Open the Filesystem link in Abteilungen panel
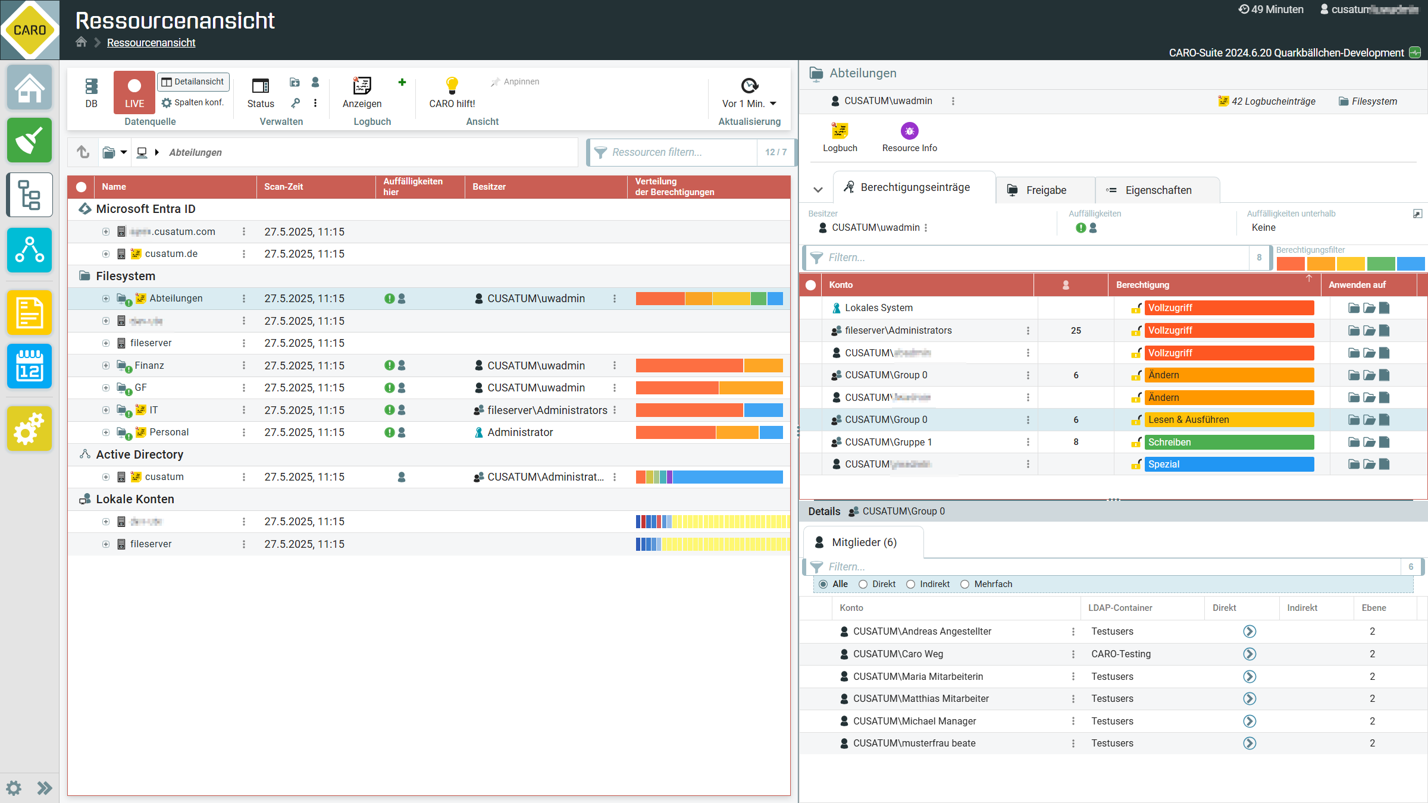This screenshot has width=1428, height=803. coord(1368,101)
